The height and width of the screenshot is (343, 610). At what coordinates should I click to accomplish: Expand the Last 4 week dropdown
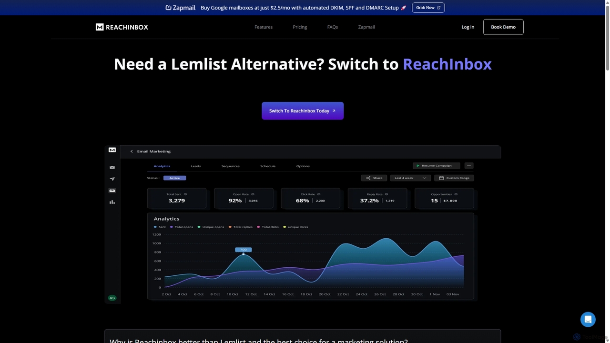(x=410, y=178)
